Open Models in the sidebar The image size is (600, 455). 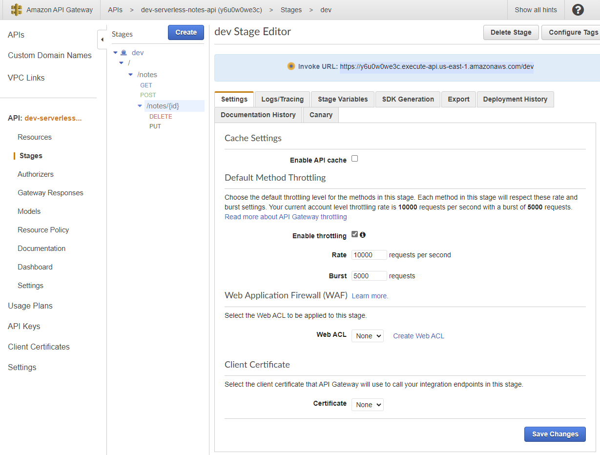29,211
